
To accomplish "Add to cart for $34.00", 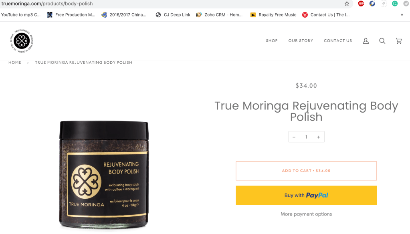I will (306, 171).
